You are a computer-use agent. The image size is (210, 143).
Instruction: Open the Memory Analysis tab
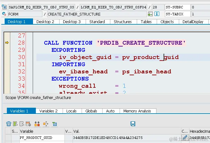click(137, 111)
